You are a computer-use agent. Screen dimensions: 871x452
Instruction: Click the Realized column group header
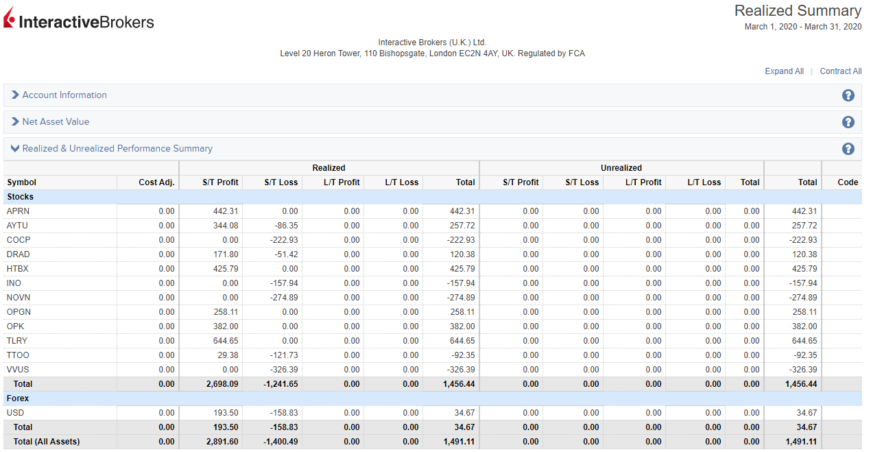(x=329, y=168)
